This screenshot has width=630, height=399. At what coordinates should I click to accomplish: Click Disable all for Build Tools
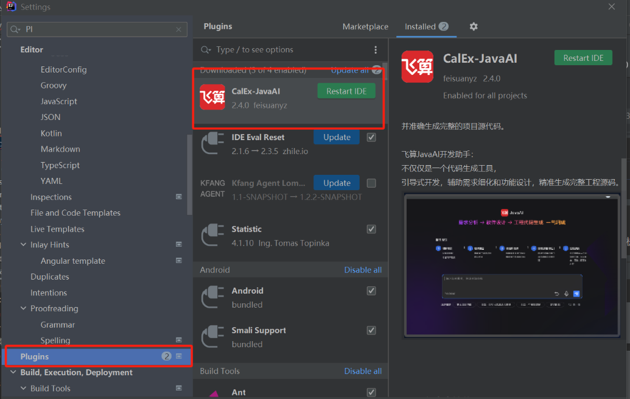click(x=363, y=371)
